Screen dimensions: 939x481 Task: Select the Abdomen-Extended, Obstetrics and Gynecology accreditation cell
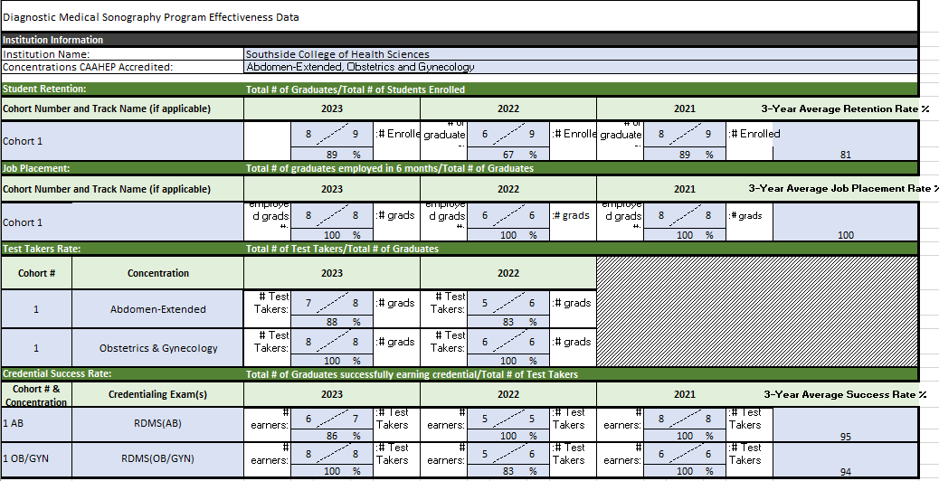point(359,67)
